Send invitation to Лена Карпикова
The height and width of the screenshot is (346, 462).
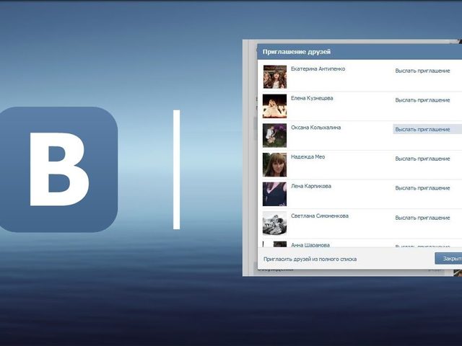422,188
